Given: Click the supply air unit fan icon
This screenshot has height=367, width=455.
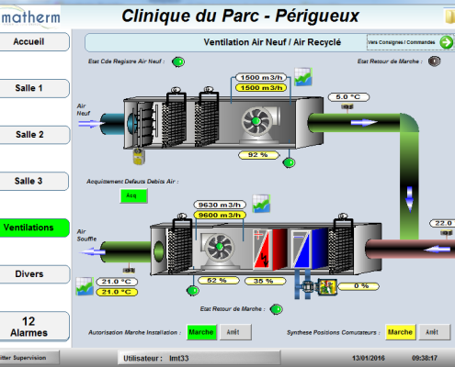Looking at the screenshot, I should 219,247.
